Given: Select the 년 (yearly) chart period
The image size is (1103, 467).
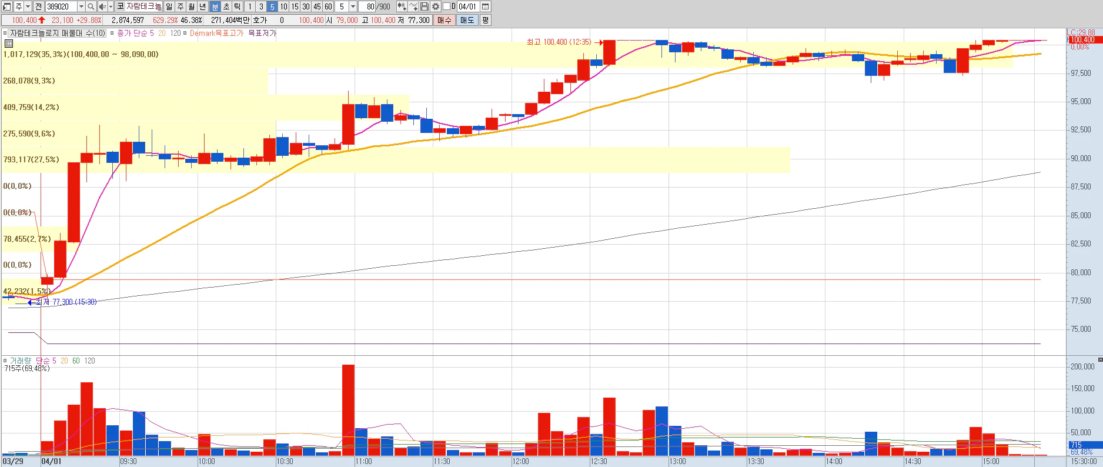Looking at the screenshot, I should [x=203, y=6].
